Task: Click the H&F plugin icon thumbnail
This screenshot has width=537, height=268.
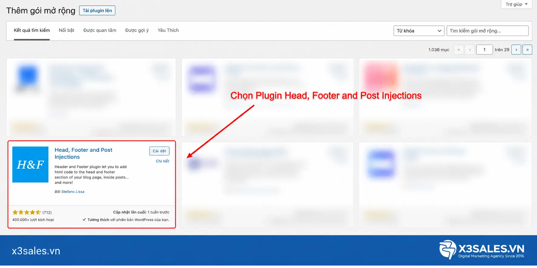Action: 30,164
